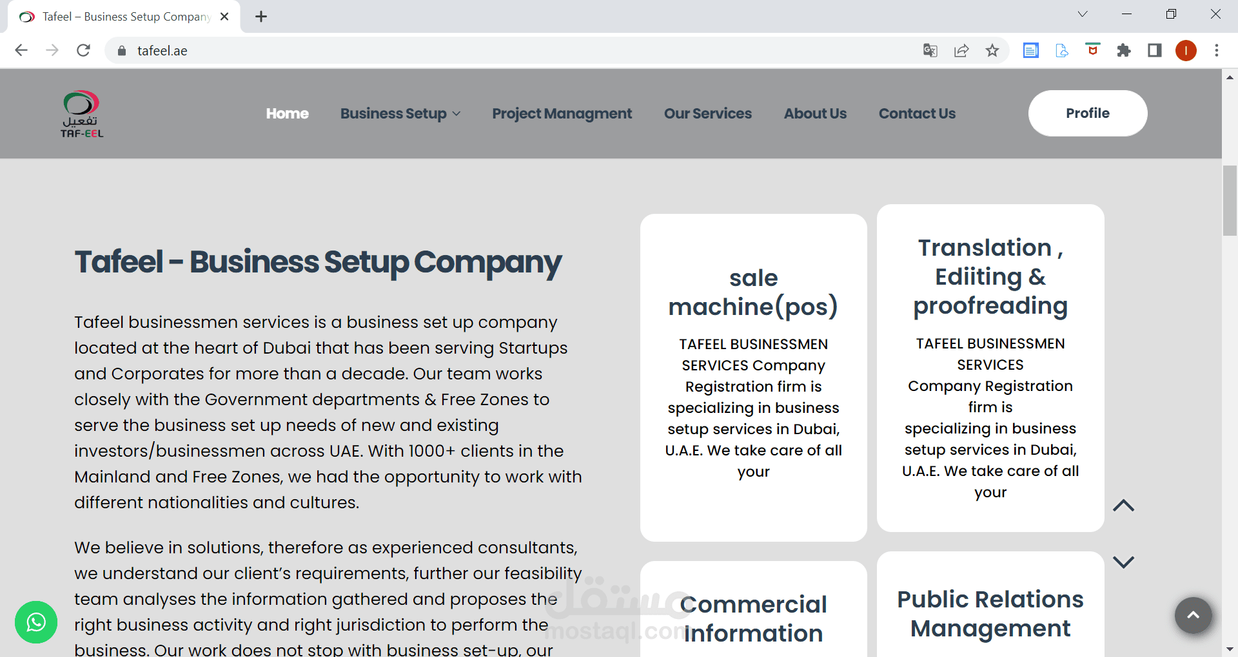Open About Us page
This screenshot has height=657, width=1238.
tap(815, 113)
